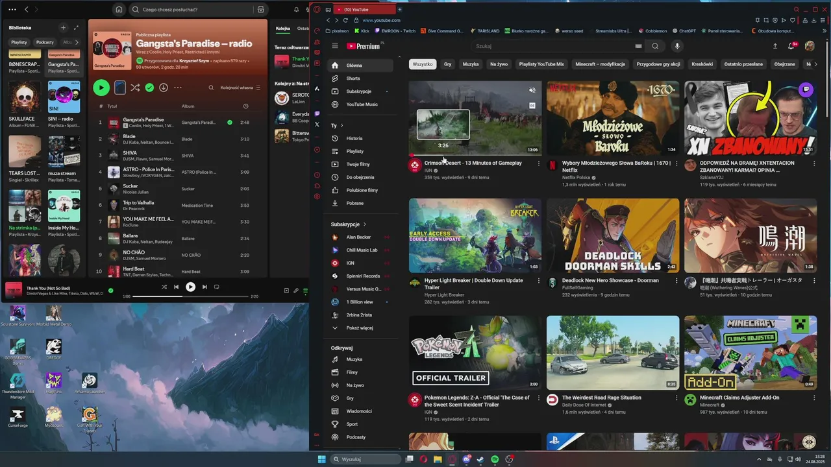Open Spotify lyrics microphone icon
The image size is (831, 467).
(296, 291)
